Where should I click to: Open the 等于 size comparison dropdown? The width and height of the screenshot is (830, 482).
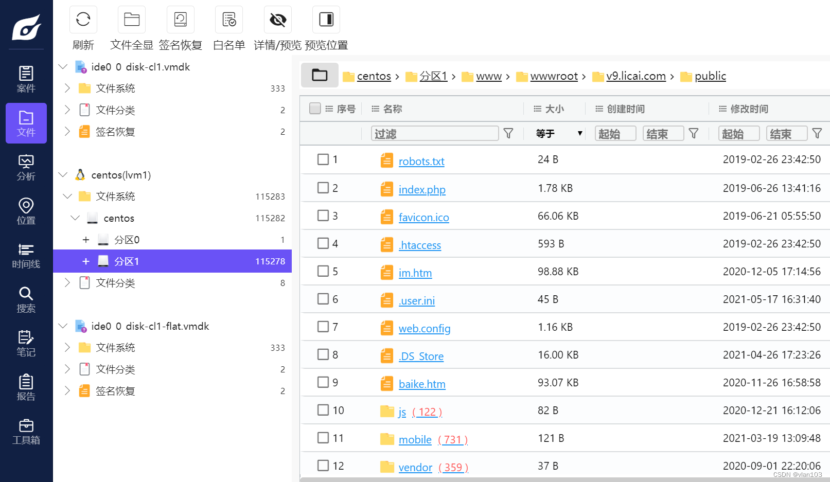coord(559,134)
